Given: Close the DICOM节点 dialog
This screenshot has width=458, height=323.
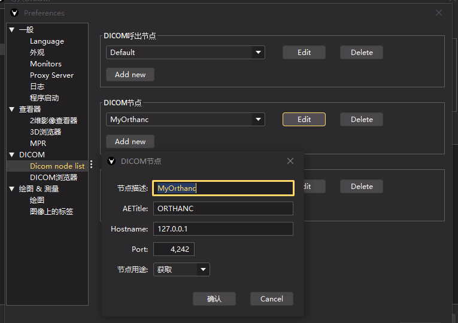Looking at the screenshot, I should (290, 161).
